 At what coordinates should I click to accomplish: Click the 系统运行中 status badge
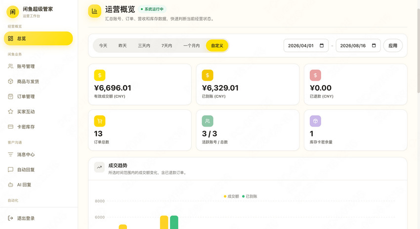tap(152, 9)
